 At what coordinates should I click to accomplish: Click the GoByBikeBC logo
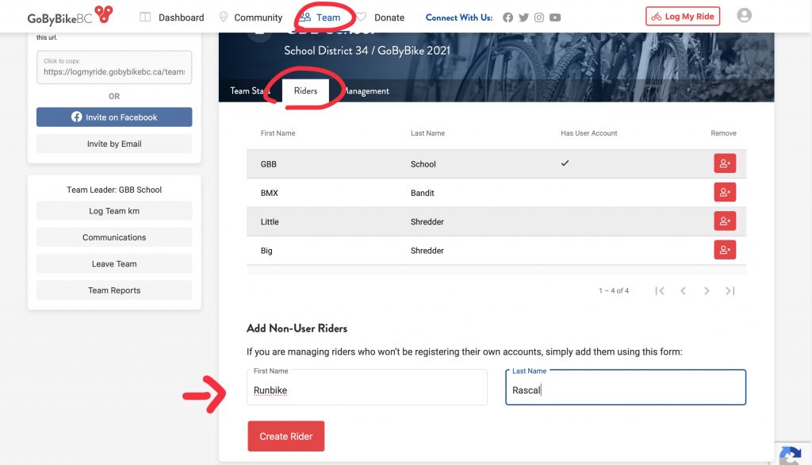70,16
